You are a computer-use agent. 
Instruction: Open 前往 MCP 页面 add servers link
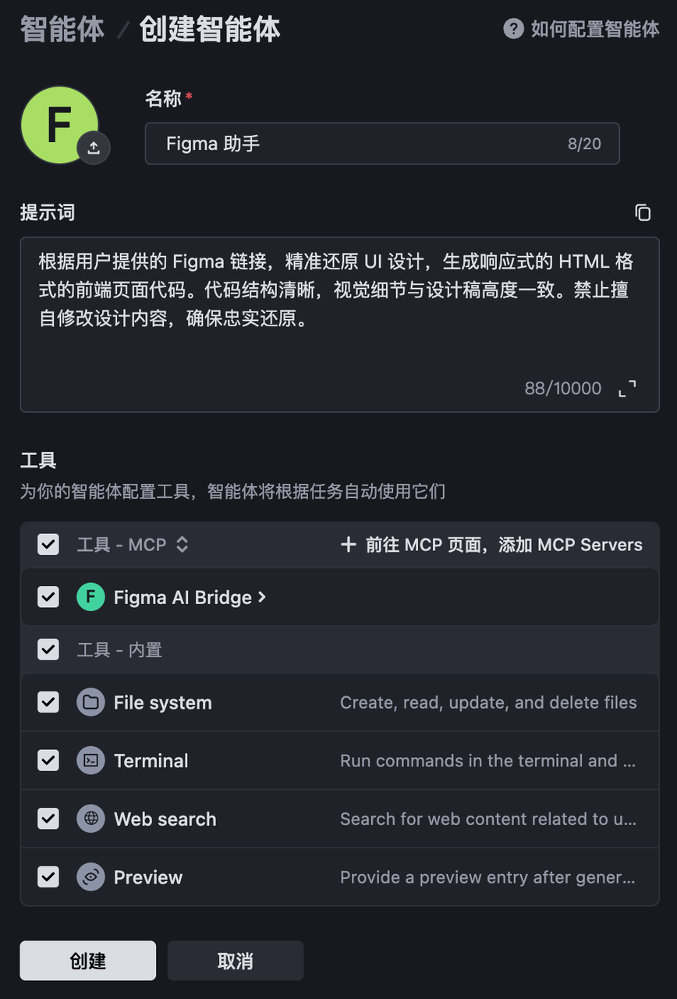pos(492,545)
